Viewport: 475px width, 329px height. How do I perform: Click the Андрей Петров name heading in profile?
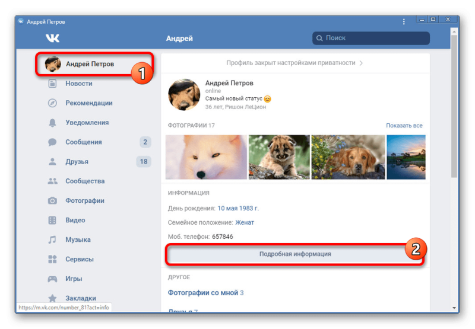(x=229, y=83)
